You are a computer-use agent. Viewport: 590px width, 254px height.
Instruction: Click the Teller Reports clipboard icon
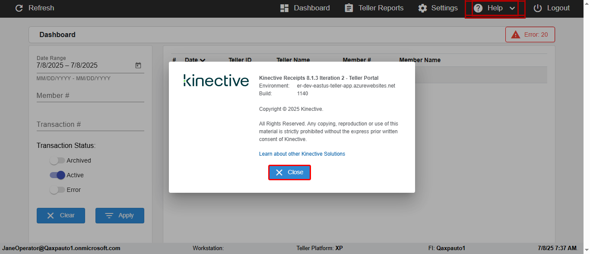(x=349, y=8)
